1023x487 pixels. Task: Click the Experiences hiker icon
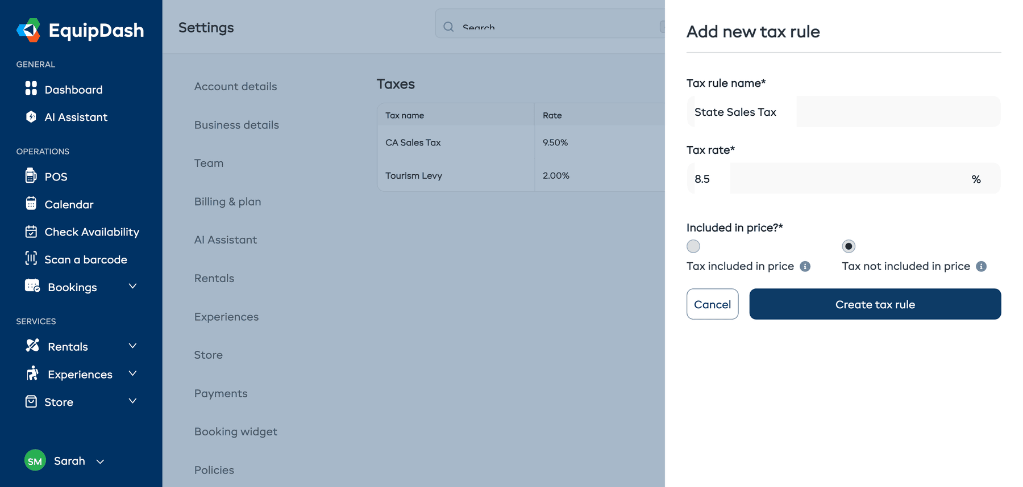click(x=32, y=373)
